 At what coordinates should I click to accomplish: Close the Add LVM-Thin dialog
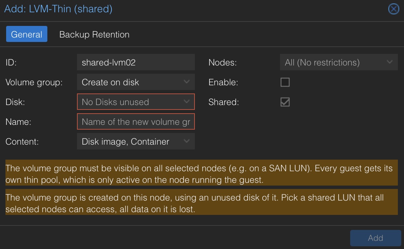393,9
